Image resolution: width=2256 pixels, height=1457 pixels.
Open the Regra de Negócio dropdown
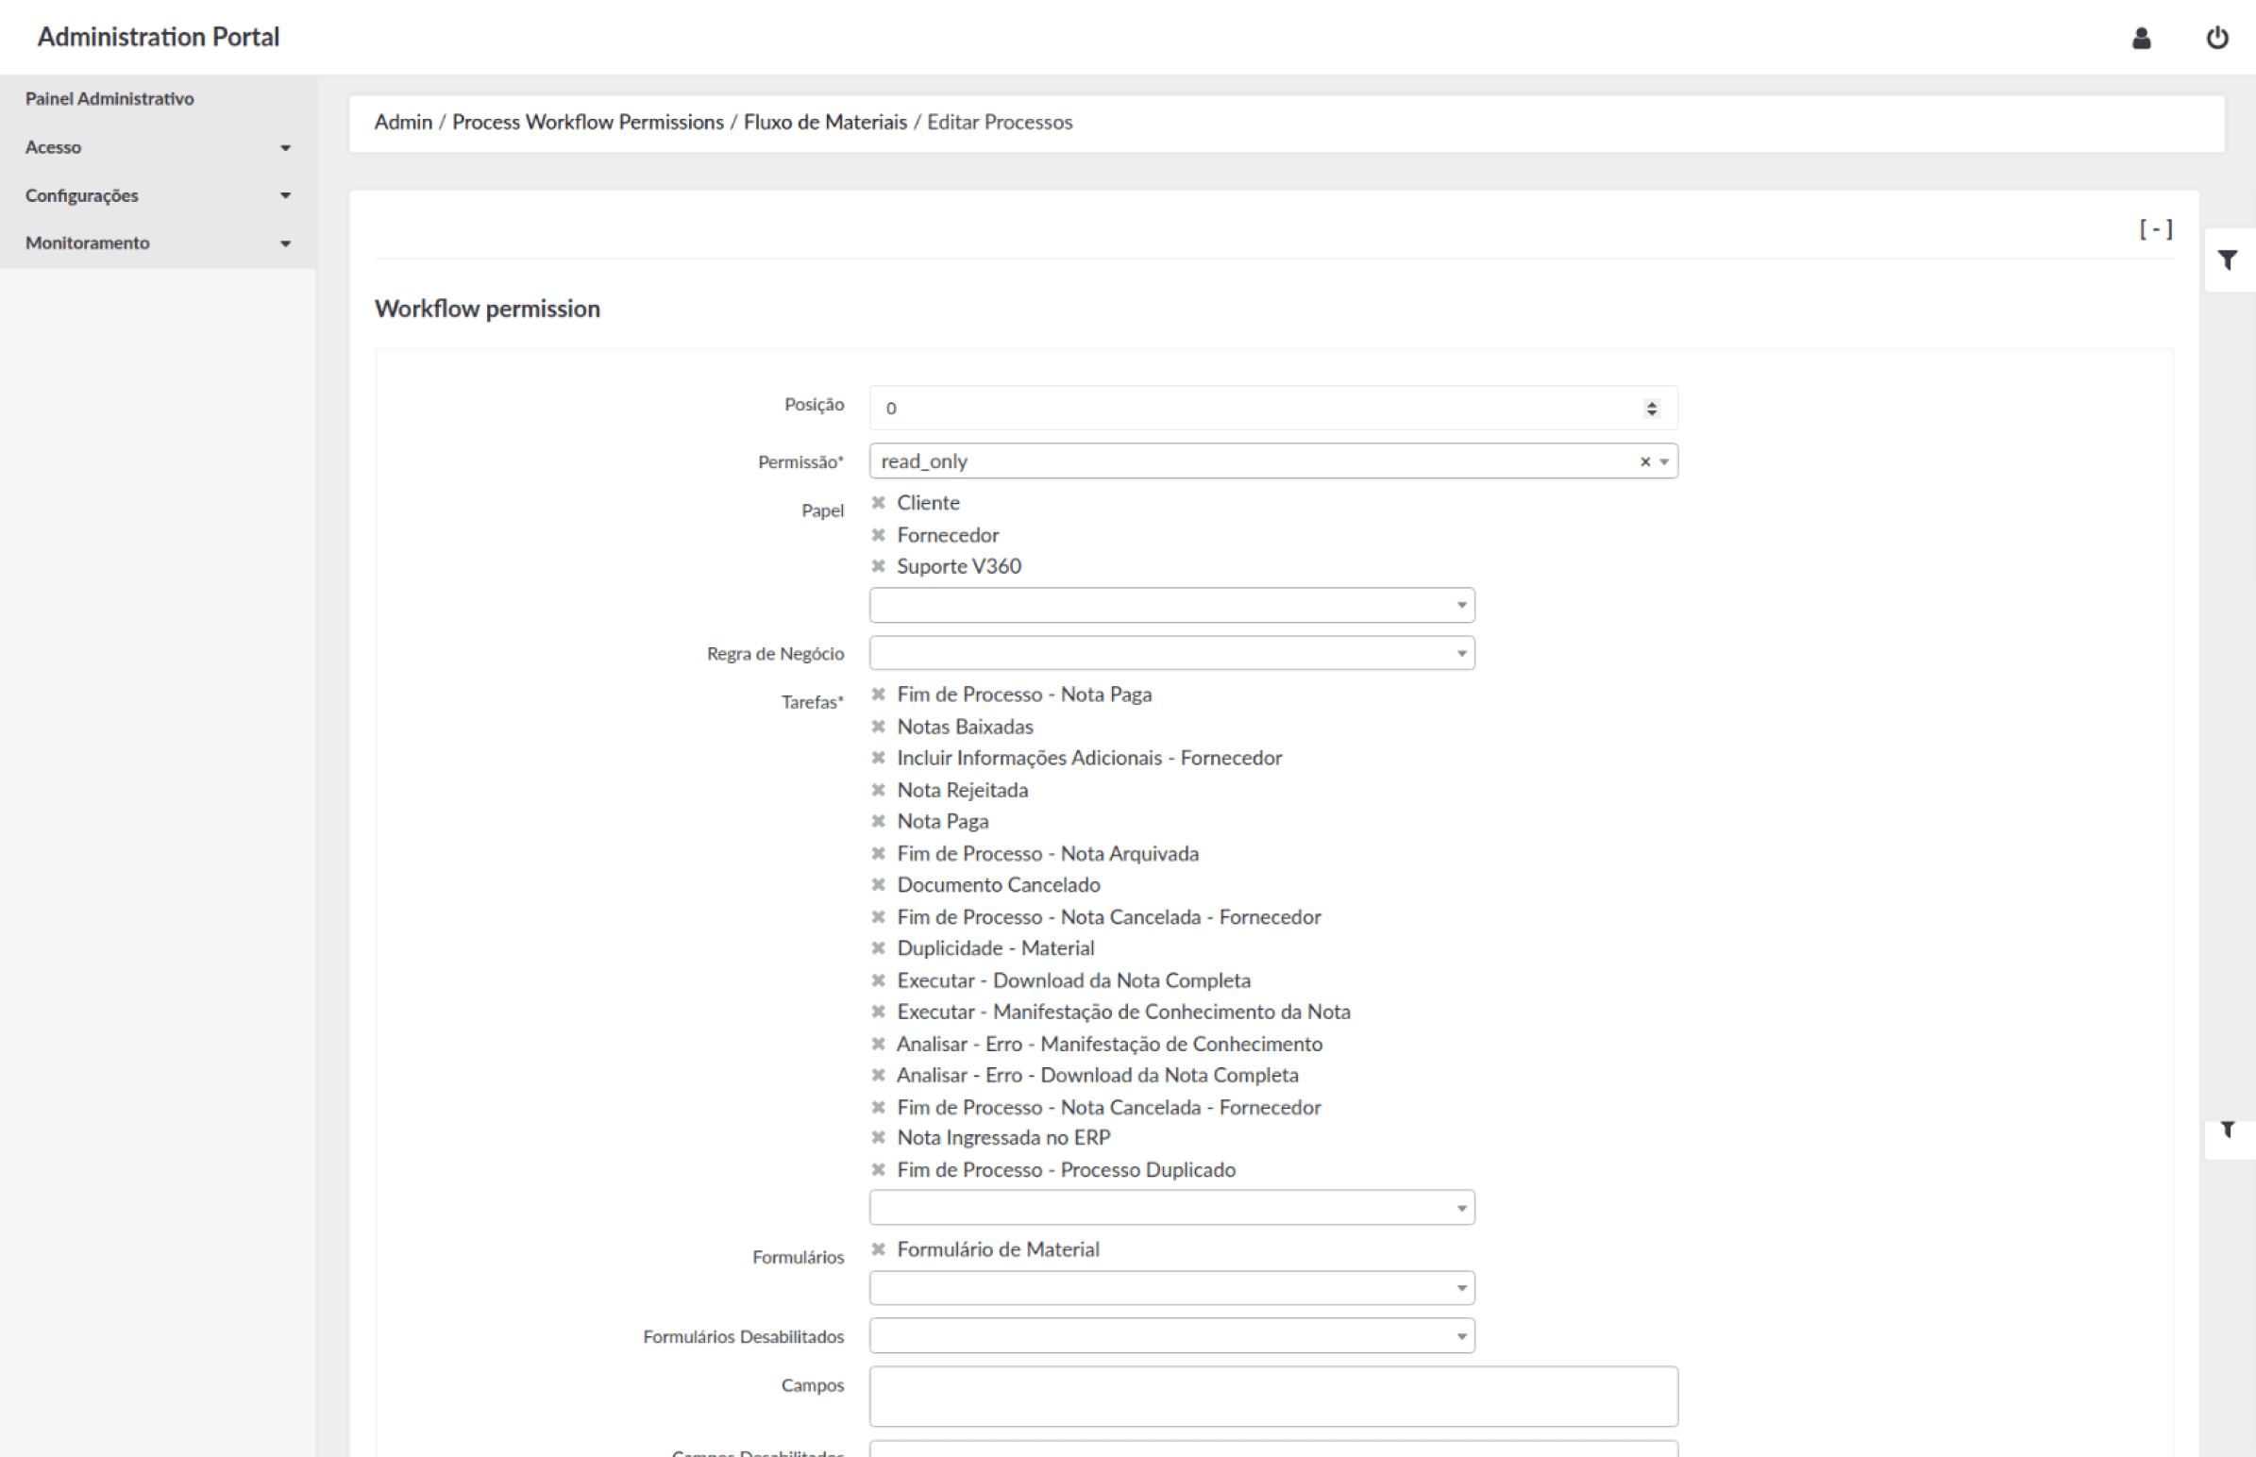click(1171, 653)
